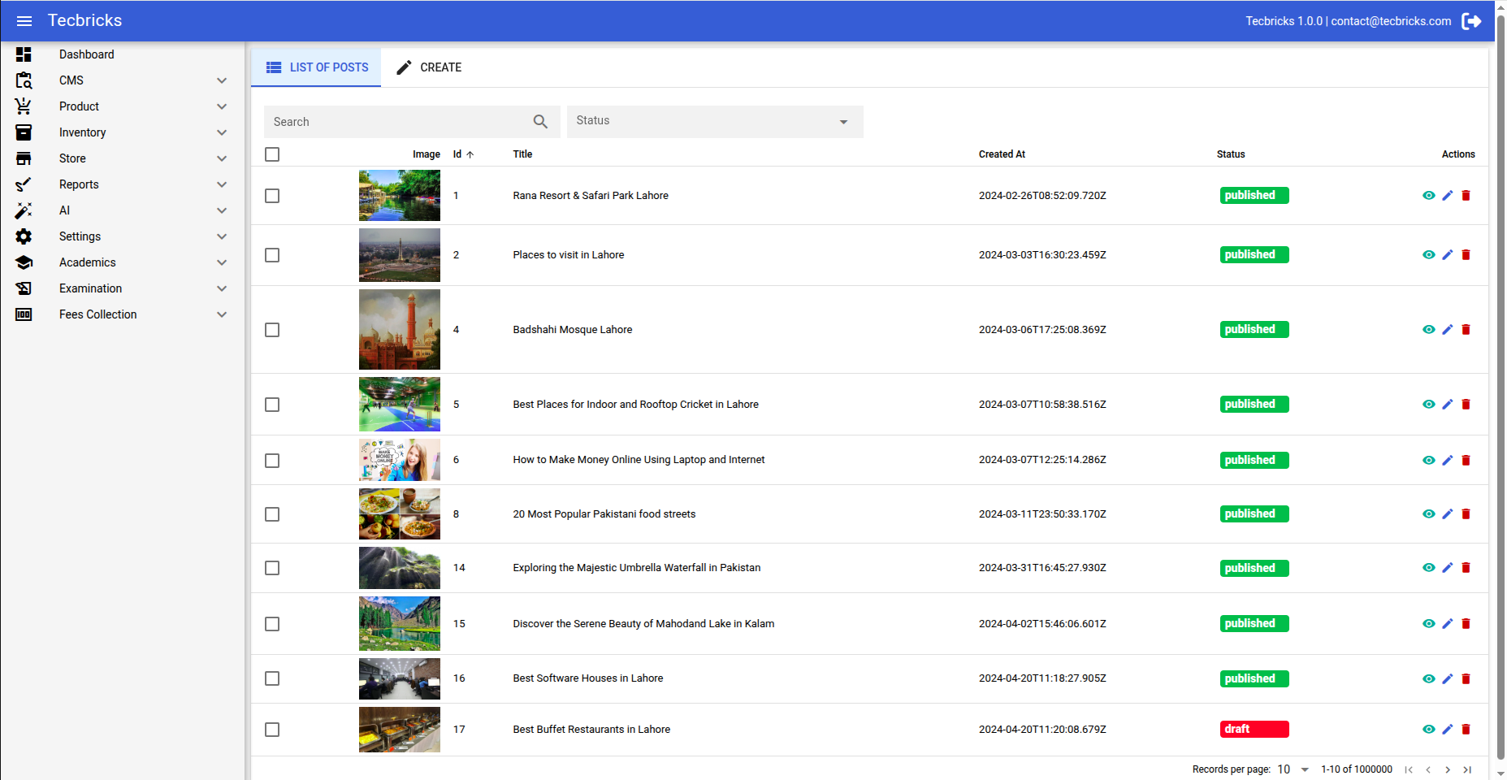The image size is (1507, 780).
Task: Delete the Badshahi Mosque Lahore post
Action: (1466, 330)
